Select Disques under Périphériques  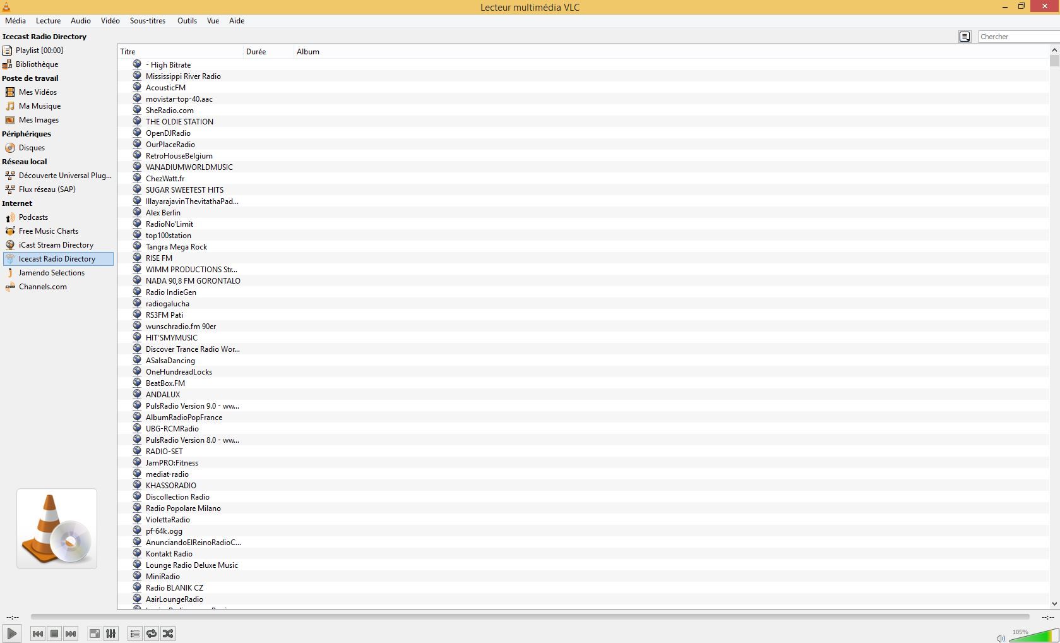click(32, 148)
